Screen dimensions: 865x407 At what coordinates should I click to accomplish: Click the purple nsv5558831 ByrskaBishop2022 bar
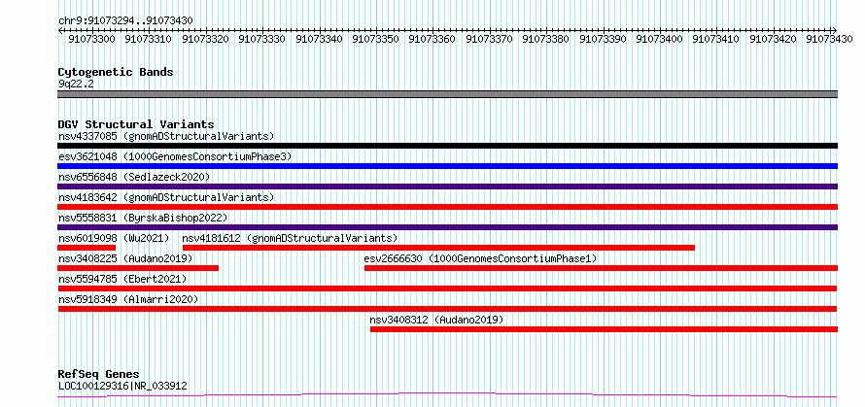[447, 227]
